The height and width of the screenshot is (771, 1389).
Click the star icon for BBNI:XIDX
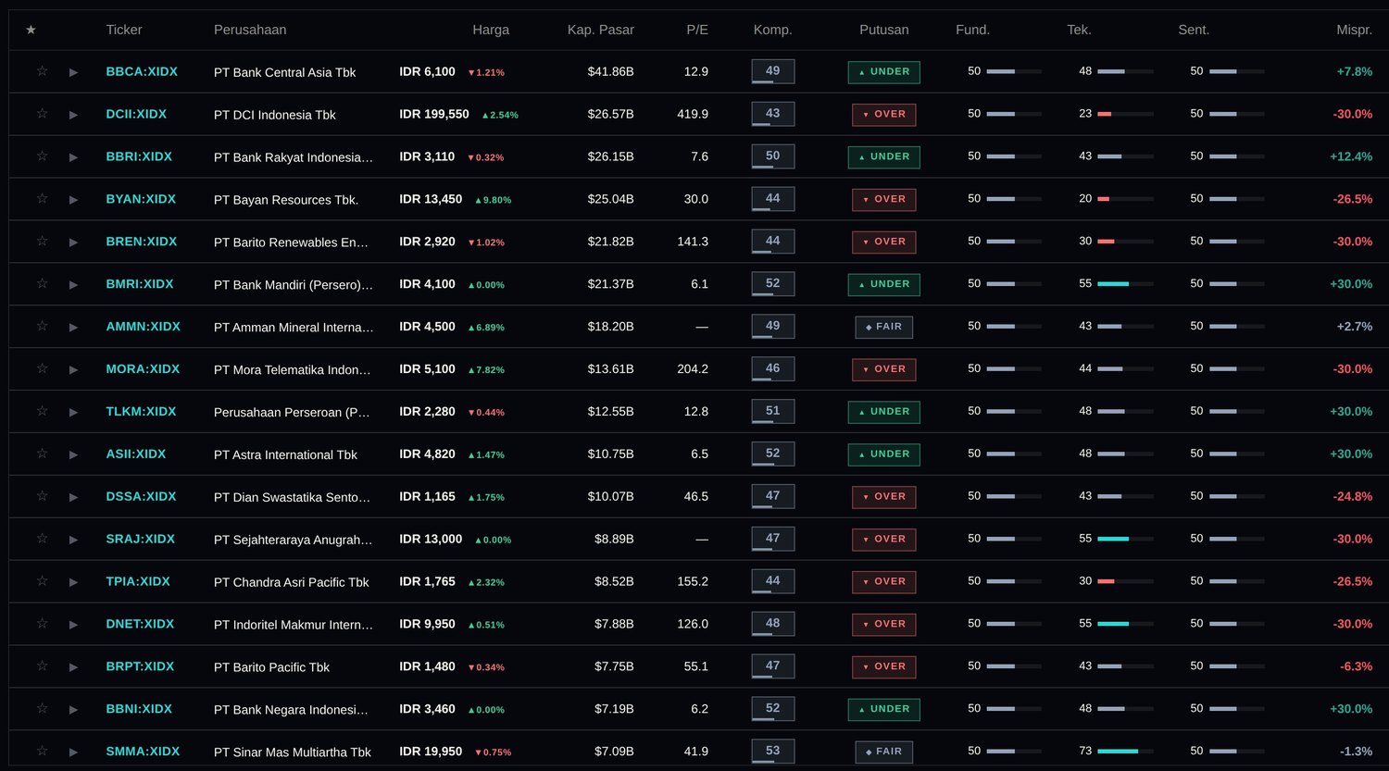coord(42,709)
